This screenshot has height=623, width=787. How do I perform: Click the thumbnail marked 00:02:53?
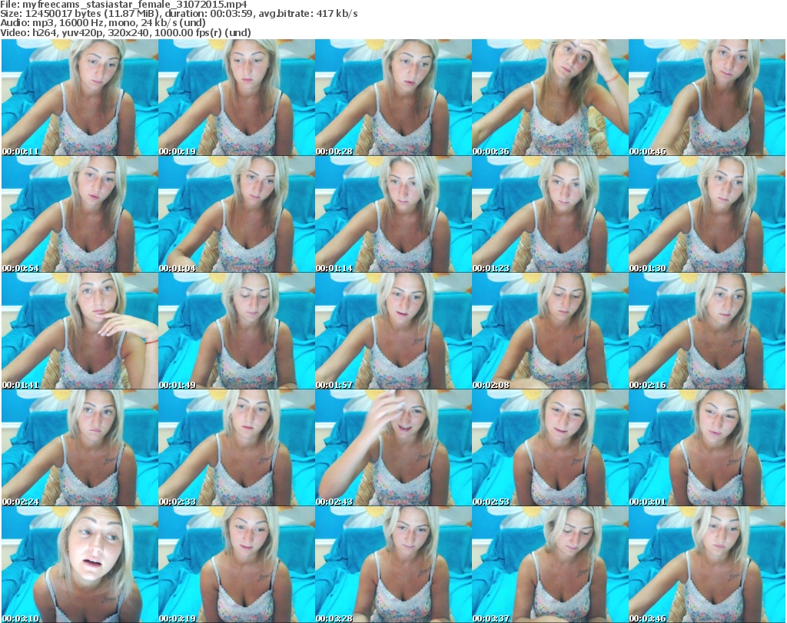click(550, 448)
